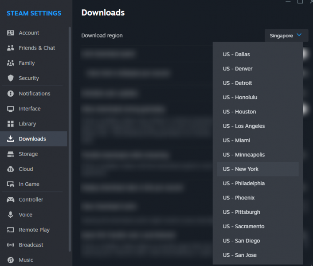Viewport: 313px width, 266px height.
Task: Open Remote Play settings label
Action: click(34, 230)
